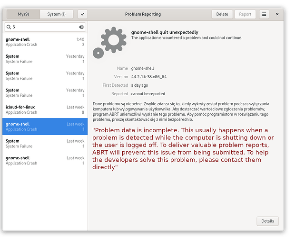
Task: Select gnome-shell crash from 1:40
Action: coord(45,42)
